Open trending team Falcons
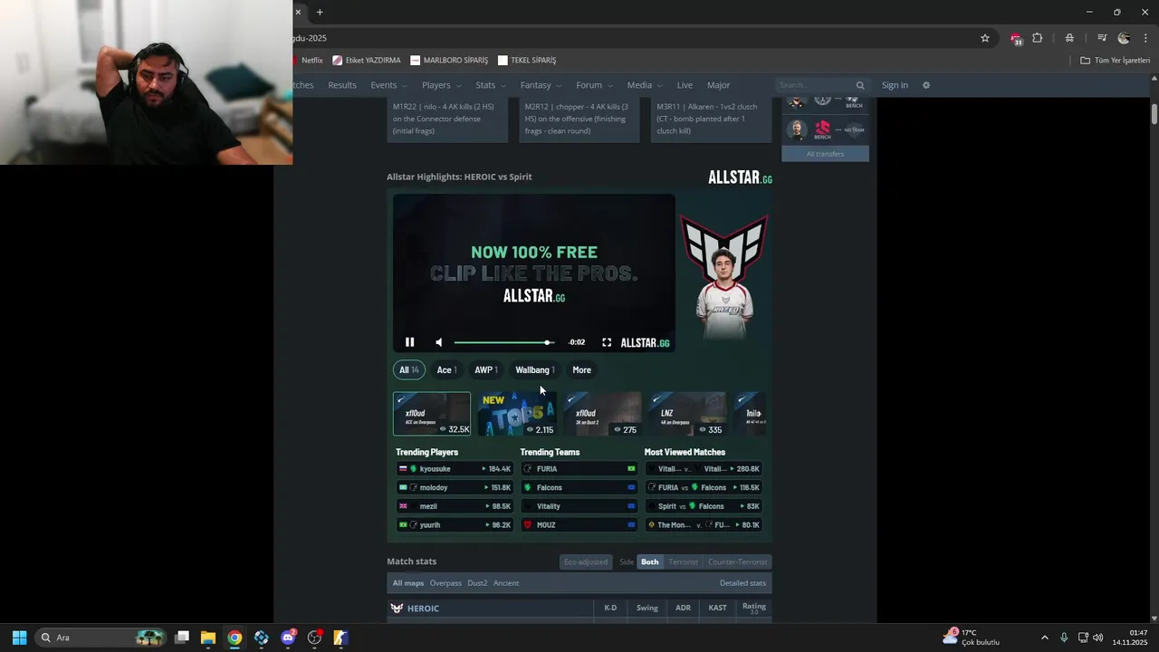1159x652 pixels. tap(579, 487)
